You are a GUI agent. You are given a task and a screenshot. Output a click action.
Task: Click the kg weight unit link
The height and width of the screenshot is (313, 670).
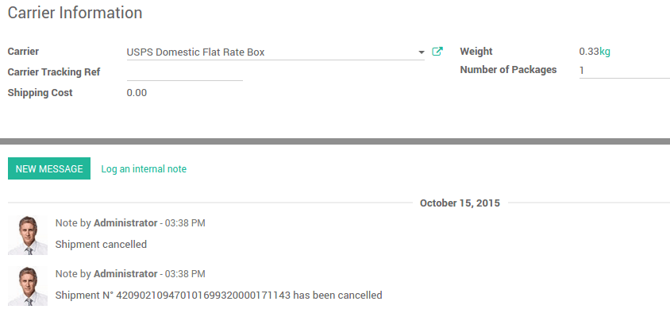605,52
